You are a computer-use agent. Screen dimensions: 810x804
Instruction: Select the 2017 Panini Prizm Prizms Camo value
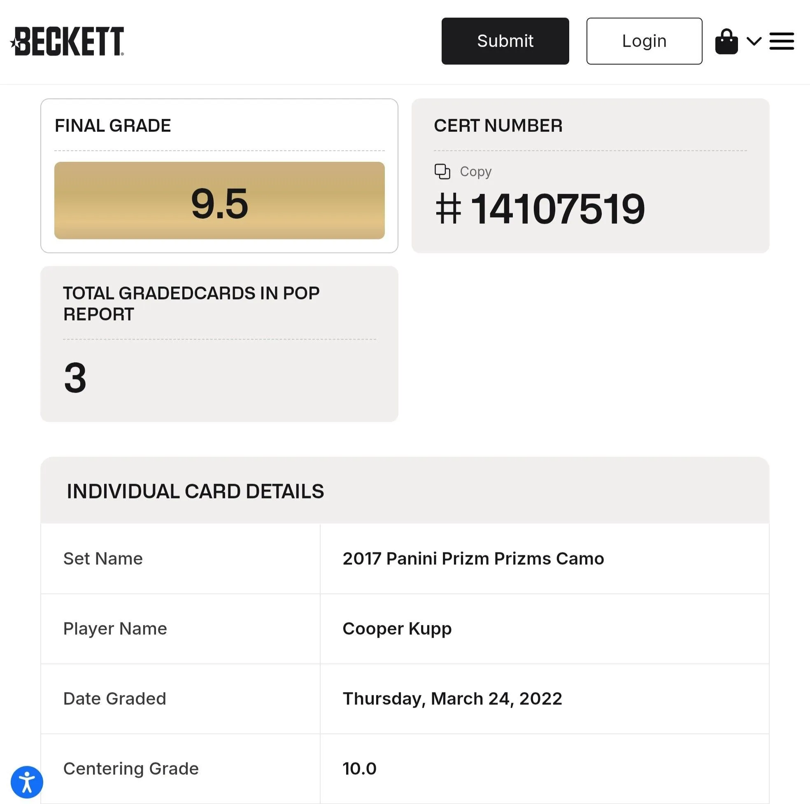coord(473,559)
